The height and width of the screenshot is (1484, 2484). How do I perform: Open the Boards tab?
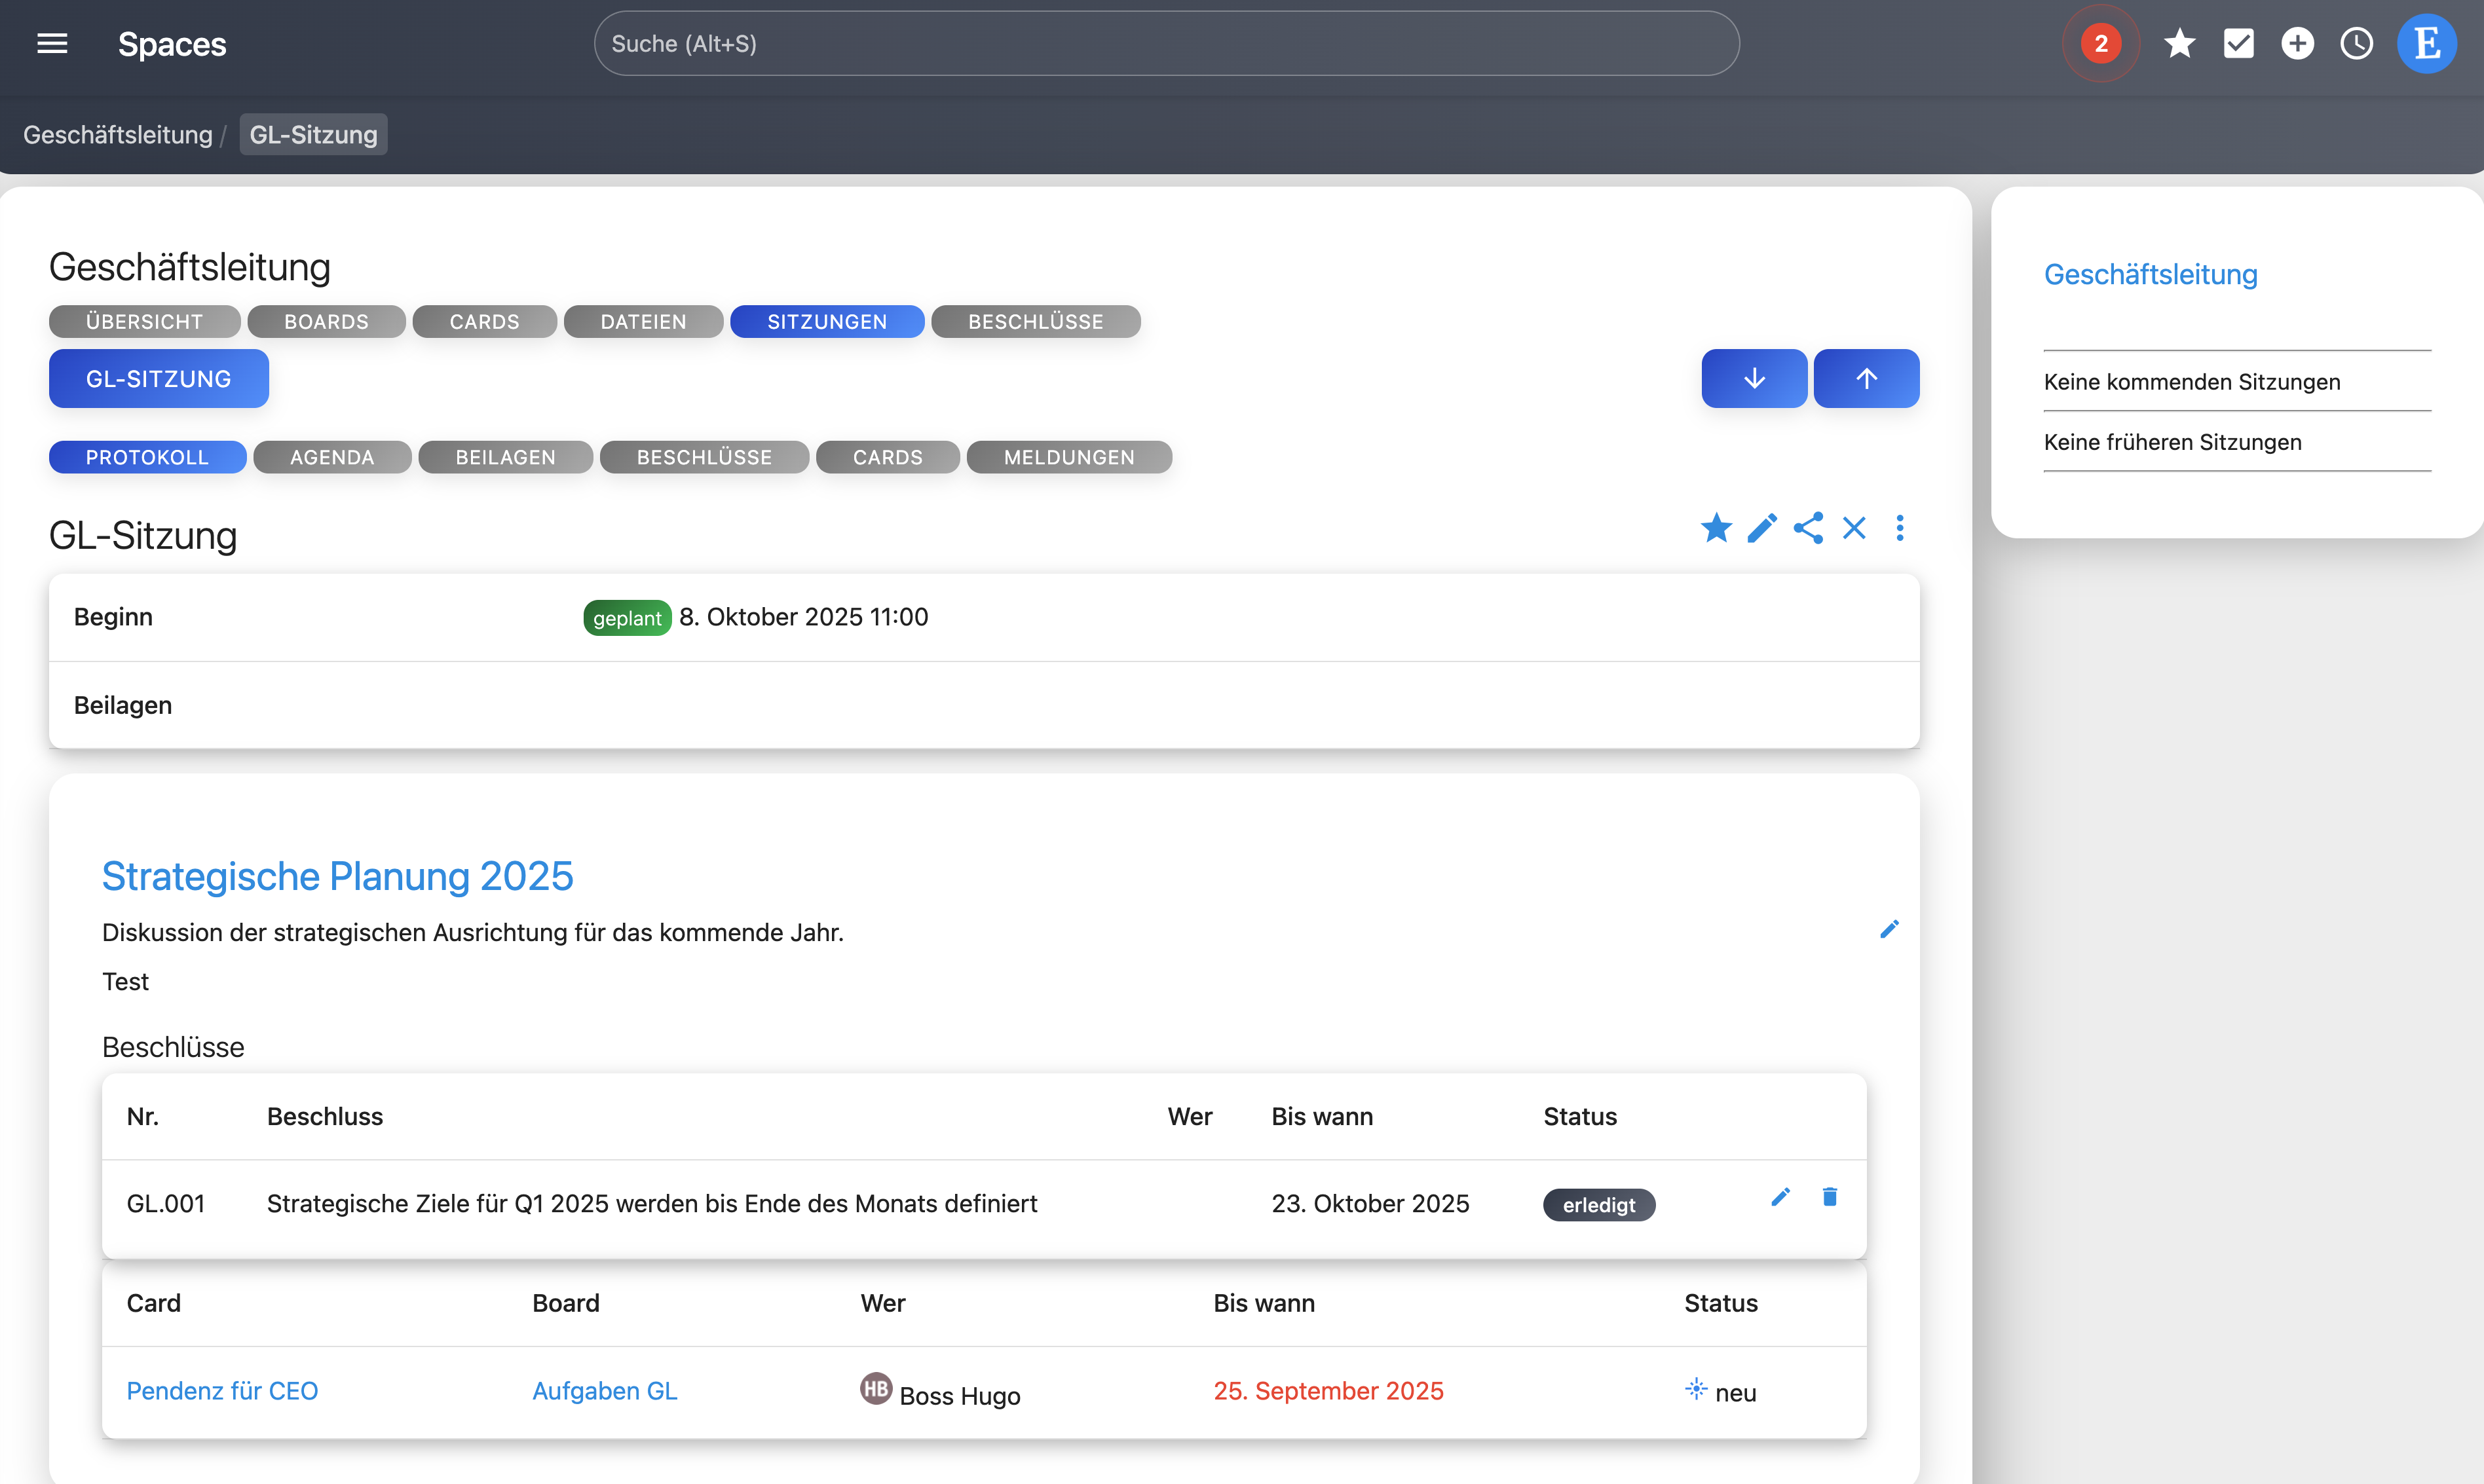click(326, 322)
